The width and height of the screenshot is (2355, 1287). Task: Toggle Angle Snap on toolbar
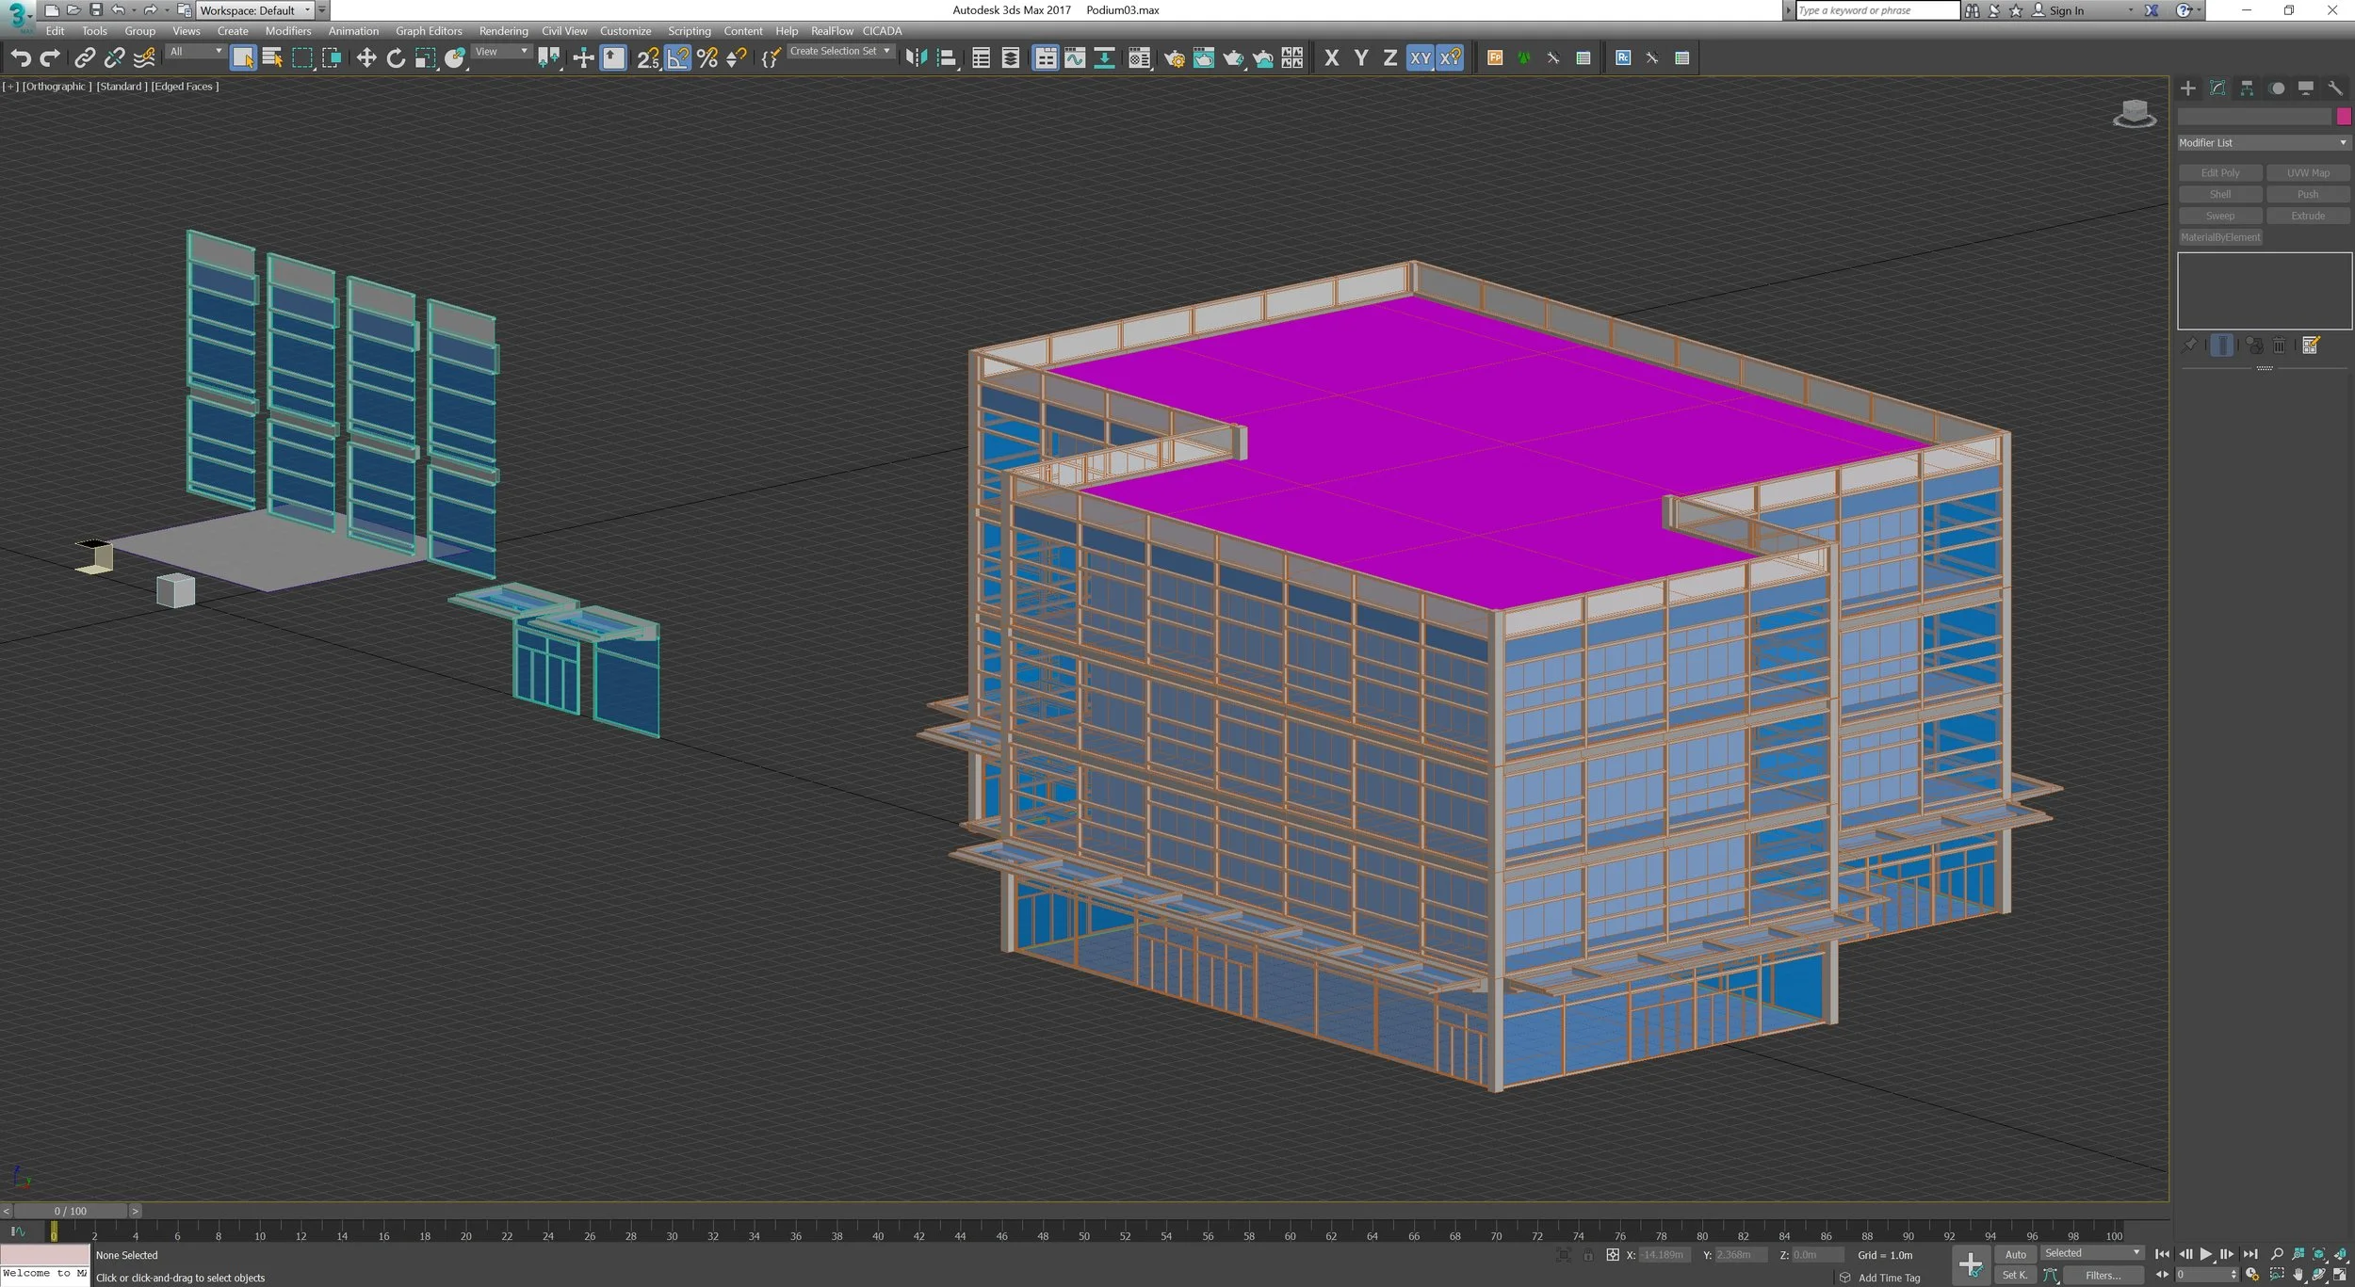coord(678,58)
